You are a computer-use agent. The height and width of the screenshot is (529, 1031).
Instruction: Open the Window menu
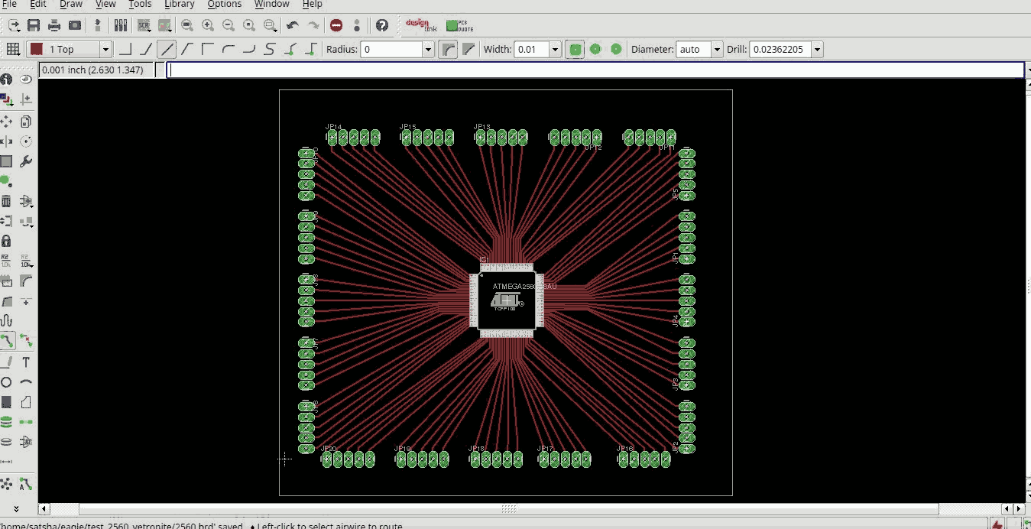[272, 4]
